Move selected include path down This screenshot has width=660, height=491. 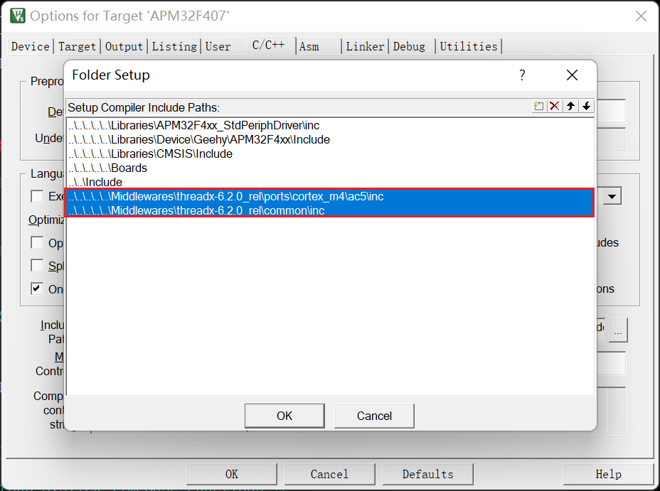(586, 107)
